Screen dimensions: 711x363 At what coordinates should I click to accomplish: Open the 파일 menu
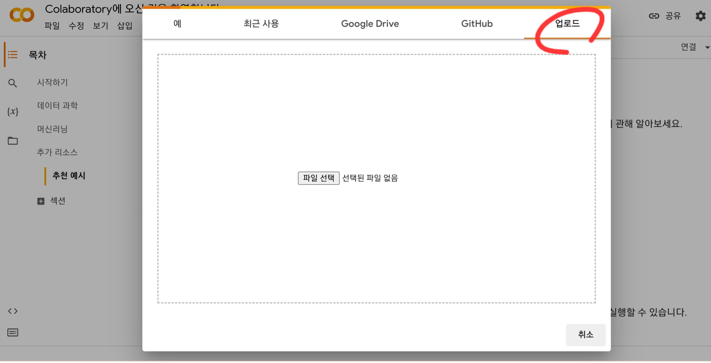click(x=52, y=26)
